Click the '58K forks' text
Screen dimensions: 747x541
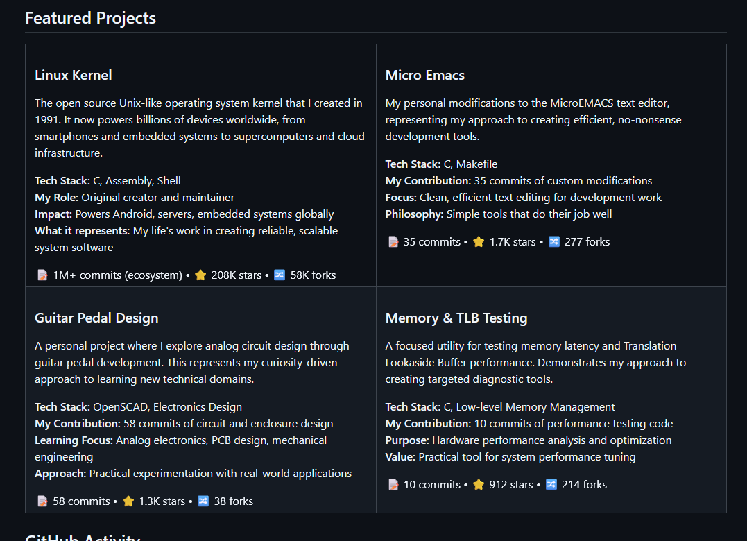313,275
